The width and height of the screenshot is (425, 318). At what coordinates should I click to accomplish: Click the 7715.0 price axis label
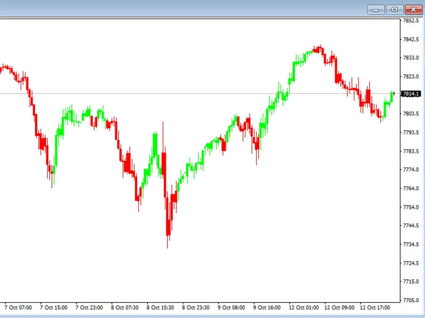tap(411, 281)
